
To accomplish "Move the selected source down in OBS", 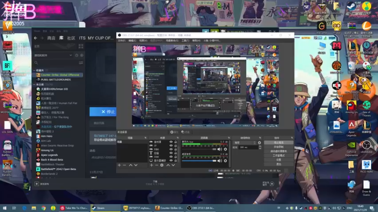I will (x=173, y=165).
